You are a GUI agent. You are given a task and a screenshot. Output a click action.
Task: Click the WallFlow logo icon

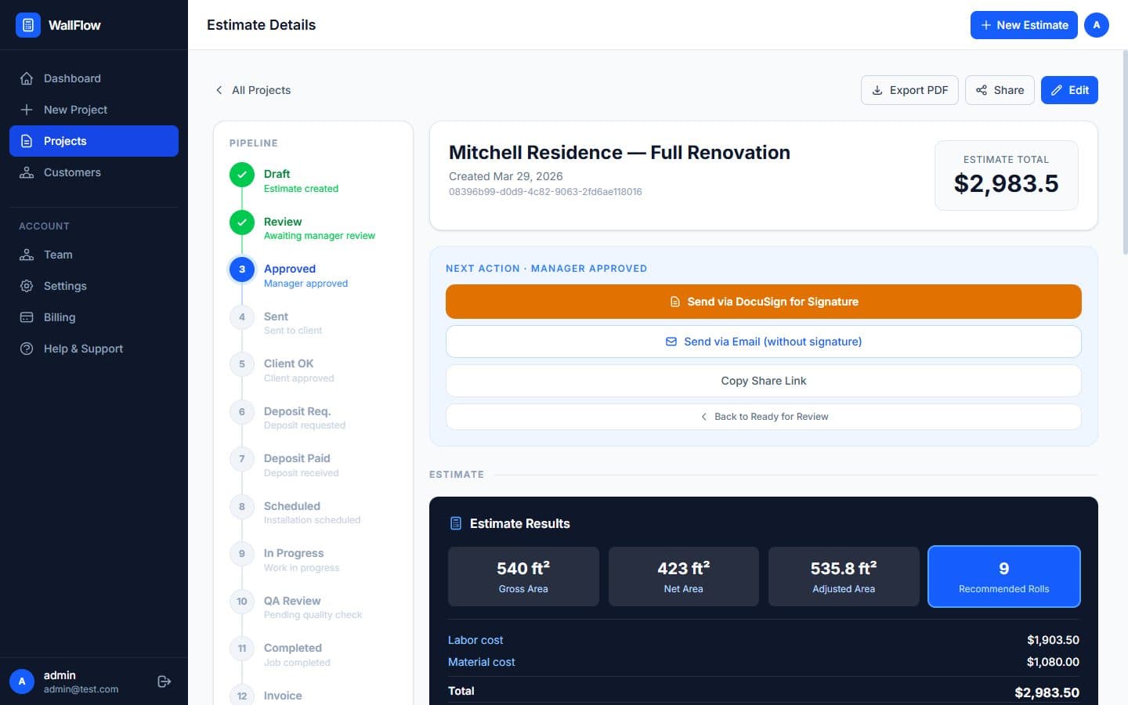(x=28, y=25)
